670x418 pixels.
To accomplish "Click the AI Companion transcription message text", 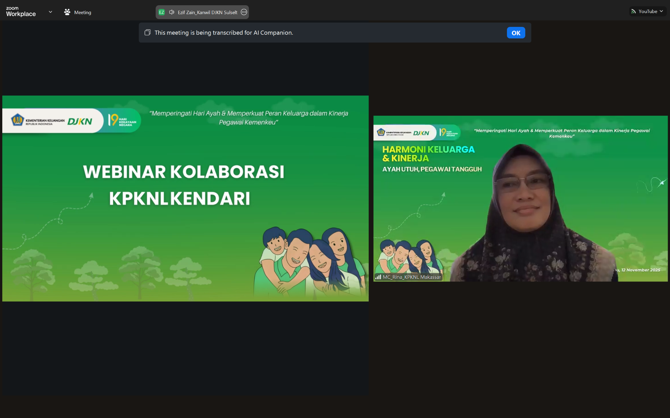I will pyautogui.click(x=224, y=32).
